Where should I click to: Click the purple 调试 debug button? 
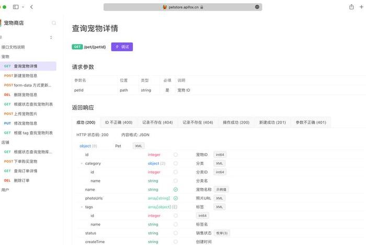pyautogui.click(x=122, y=47)
